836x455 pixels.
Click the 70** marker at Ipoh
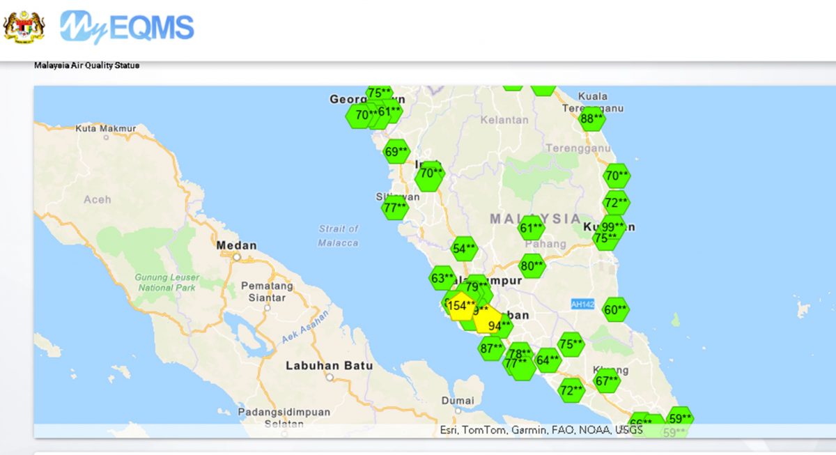click(x=430, y=178)
